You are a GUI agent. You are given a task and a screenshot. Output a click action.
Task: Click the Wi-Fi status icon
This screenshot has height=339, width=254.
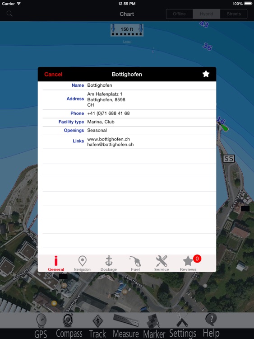coord(19,4)
